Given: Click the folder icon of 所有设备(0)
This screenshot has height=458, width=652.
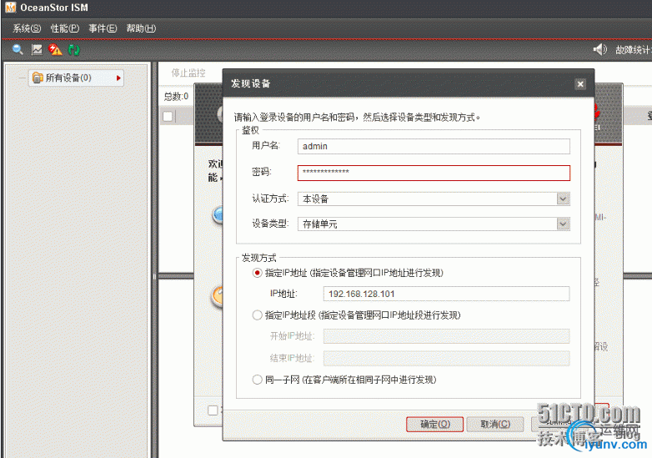Looking at the screenshot, I should coord(38,78).
